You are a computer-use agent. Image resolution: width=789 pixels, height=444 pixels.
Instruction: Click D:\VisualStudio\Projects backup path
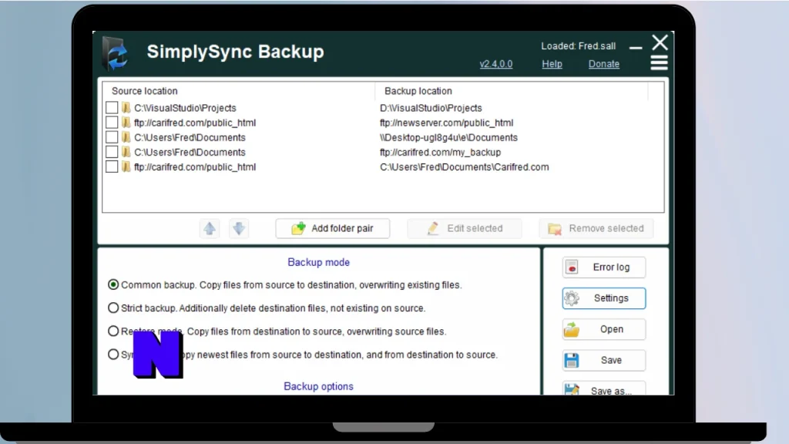pos(431,108)
